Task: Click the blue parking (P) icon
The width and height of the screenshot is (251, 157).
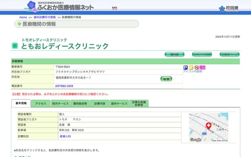Action: tap(186, 68)
